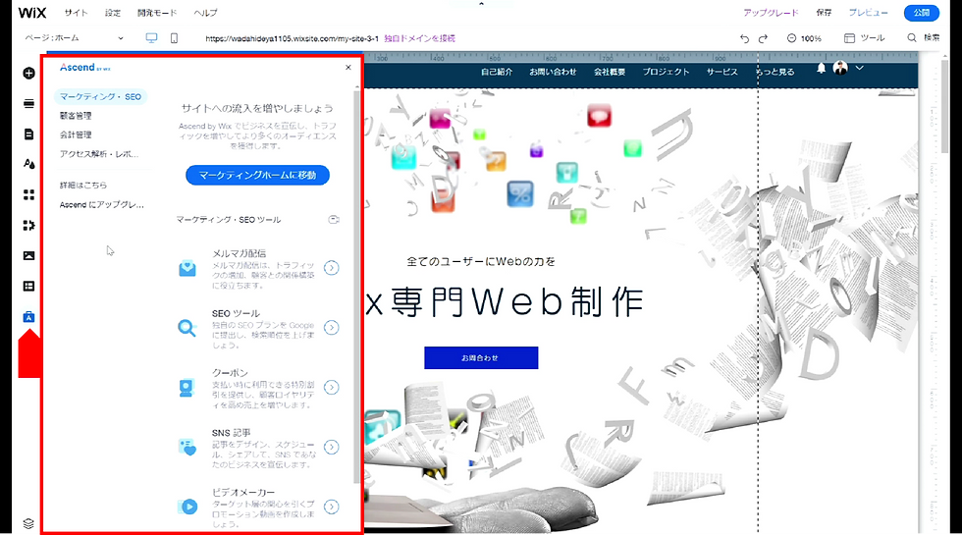Click Ascend にアップグレード link

coord(102,205)
